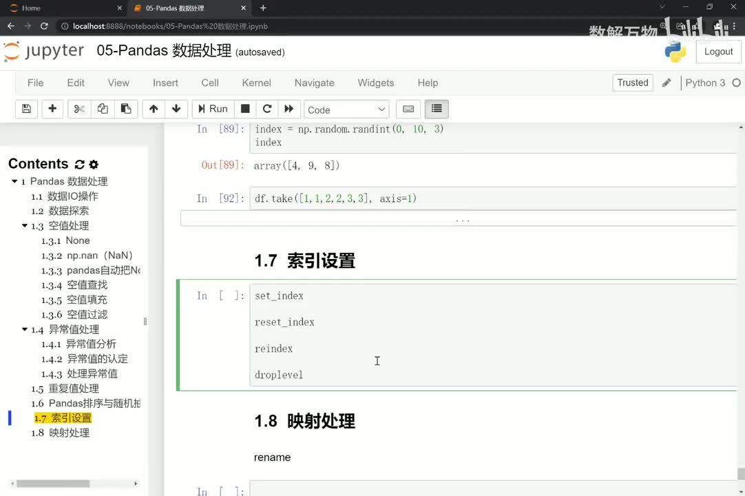Reload the page in browser

coord(44,26)
